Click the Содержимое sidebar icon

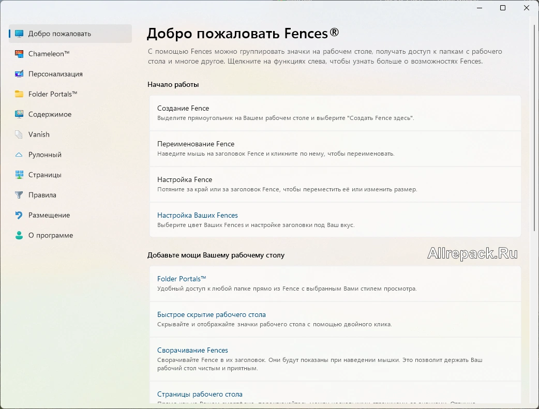(19, 114)
